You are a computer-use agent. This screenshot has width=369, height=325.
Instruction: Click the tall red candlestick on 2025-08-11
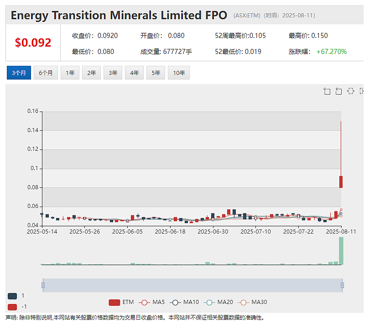(x=341, y=182)
